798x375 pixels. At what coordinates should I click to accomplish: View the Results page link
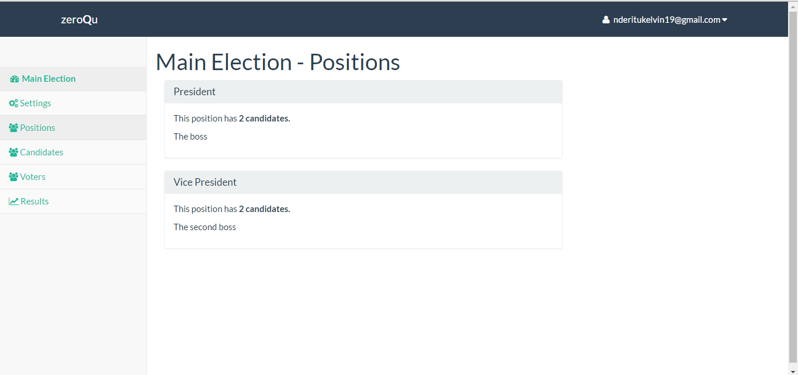point(73,202)
